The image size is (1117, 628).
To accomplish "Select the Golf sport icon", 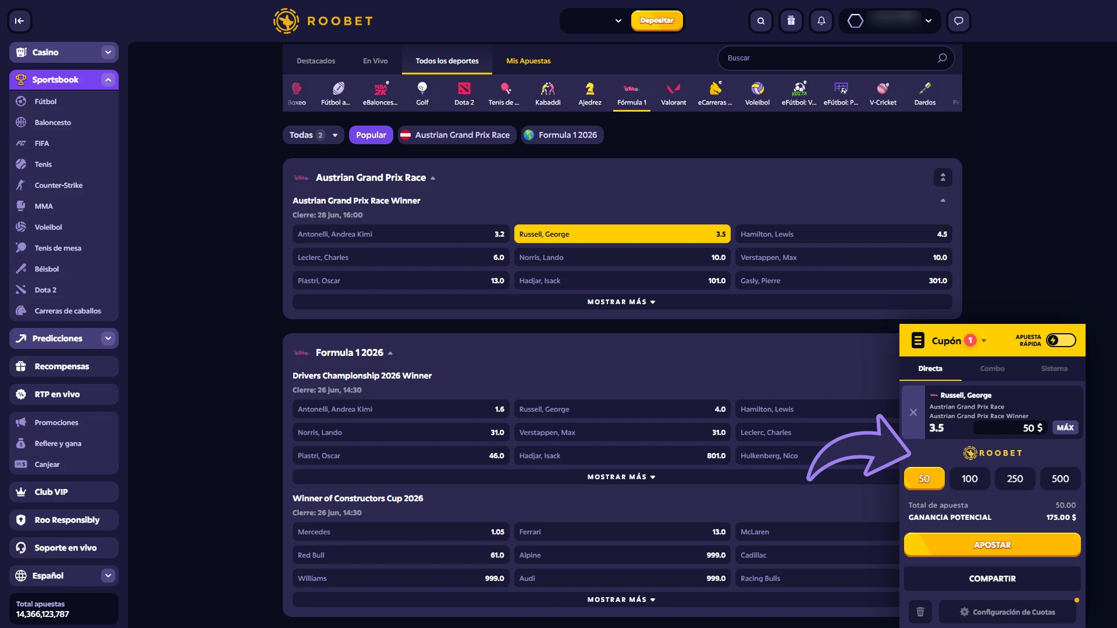I will pyautogui.click(x=422, y=94).
